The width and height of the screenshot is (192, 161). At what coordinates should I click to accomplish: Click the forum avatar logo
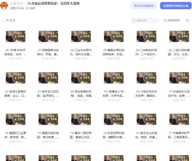4,6
